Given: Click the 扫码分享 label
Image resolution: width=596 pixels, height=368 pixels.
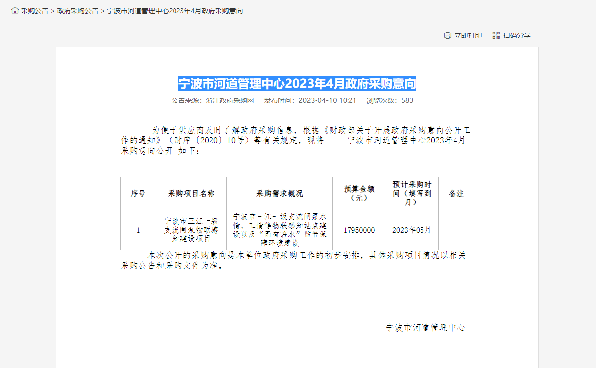Looking at the screenshot, I should [517, 35].
